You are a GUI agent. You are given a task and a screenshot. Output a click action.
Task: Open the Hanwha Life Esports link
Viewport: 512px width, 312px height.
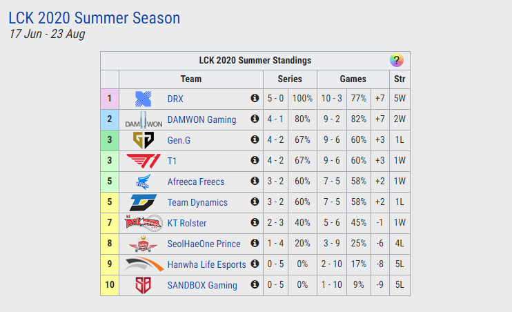206,264
